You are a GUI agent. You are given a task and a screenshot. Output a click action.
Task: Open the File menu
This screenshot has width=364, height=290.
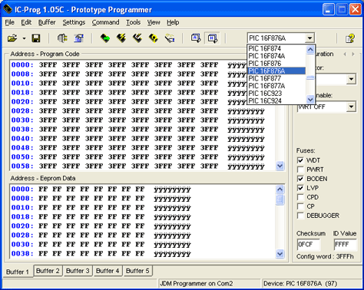pyautogui.click(x=10, y=22)
